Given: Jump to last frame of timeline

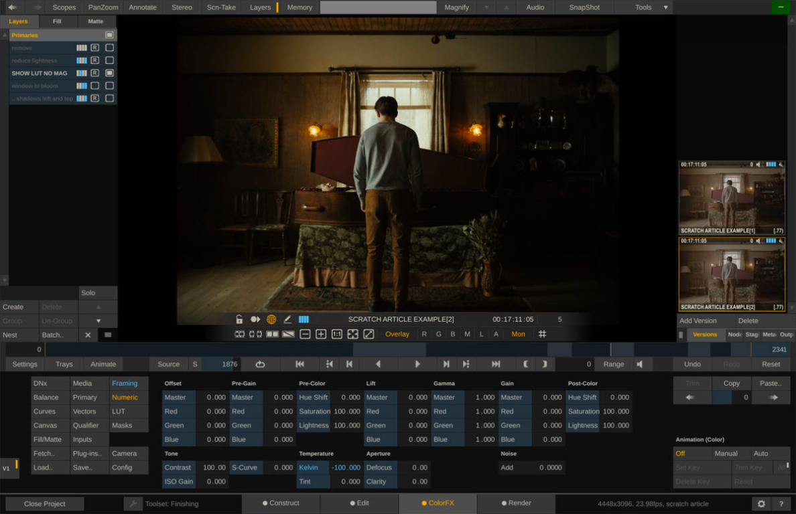Looking at the screenshot, I should (496, 364).
